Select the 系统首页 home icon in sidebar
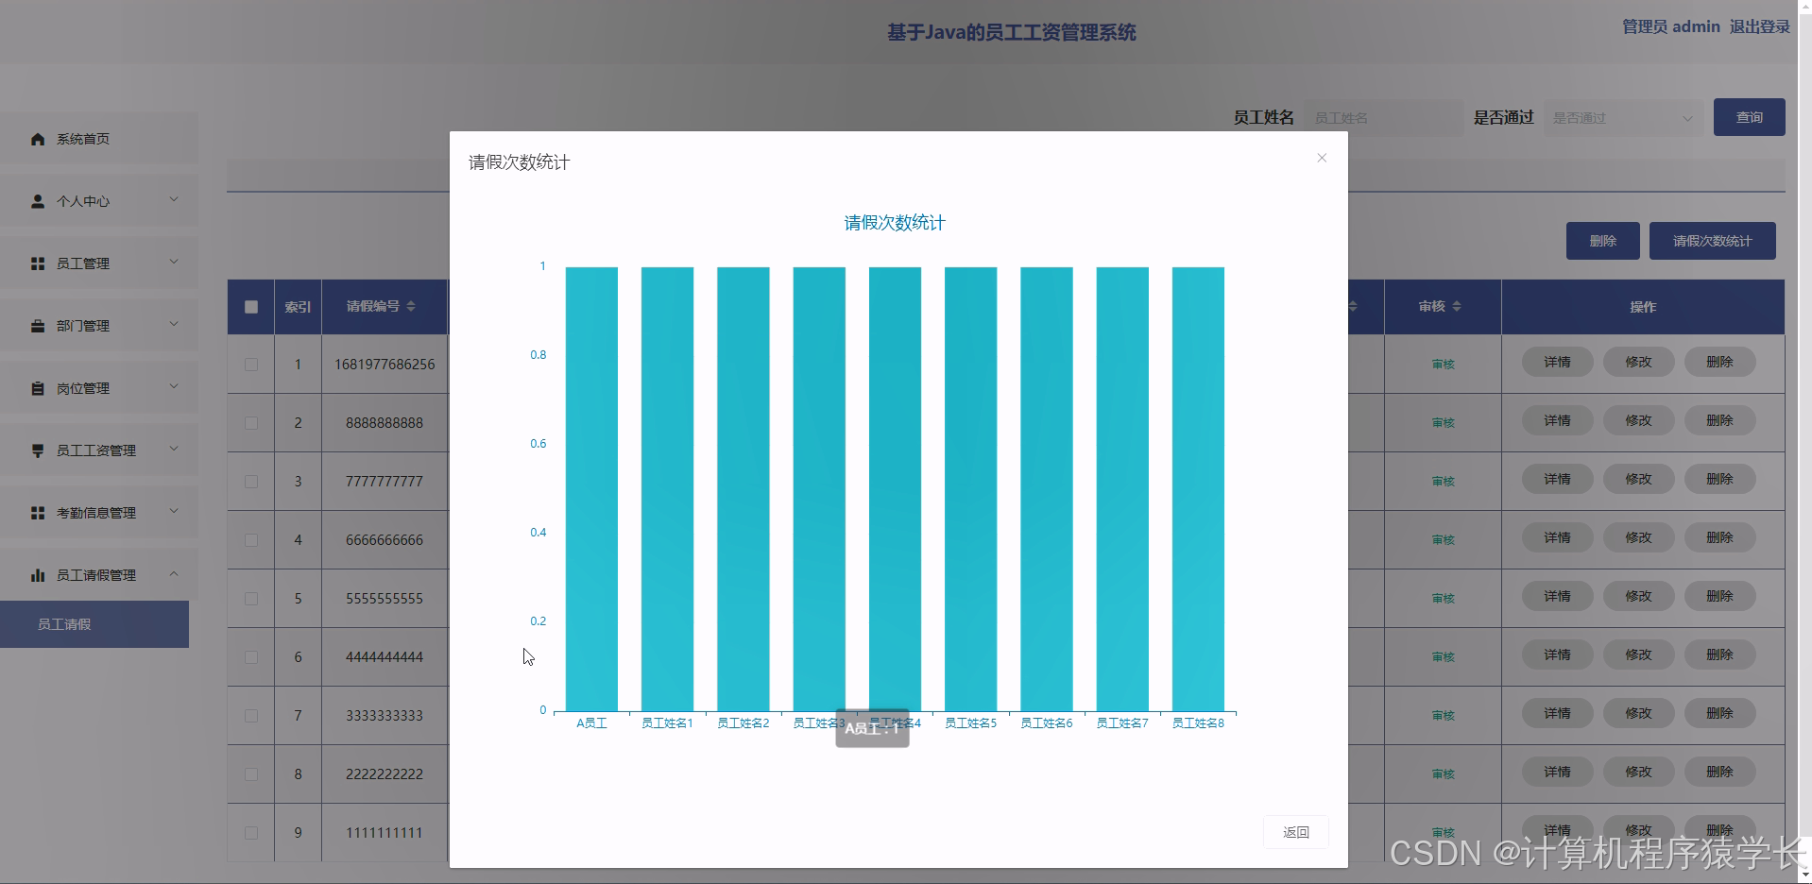 coord(38,139)
